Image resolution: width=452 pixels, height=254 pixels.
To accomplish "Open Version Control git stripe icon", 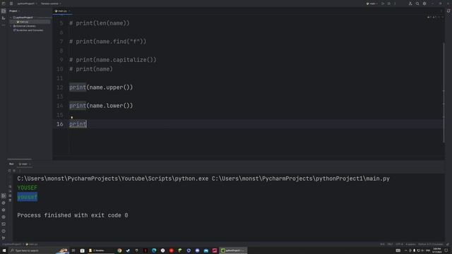I will 4,238.
